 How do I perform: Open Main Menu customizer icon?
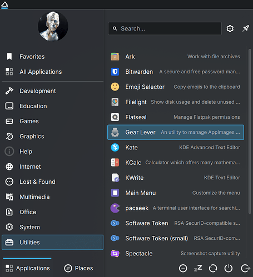point(115,193)
